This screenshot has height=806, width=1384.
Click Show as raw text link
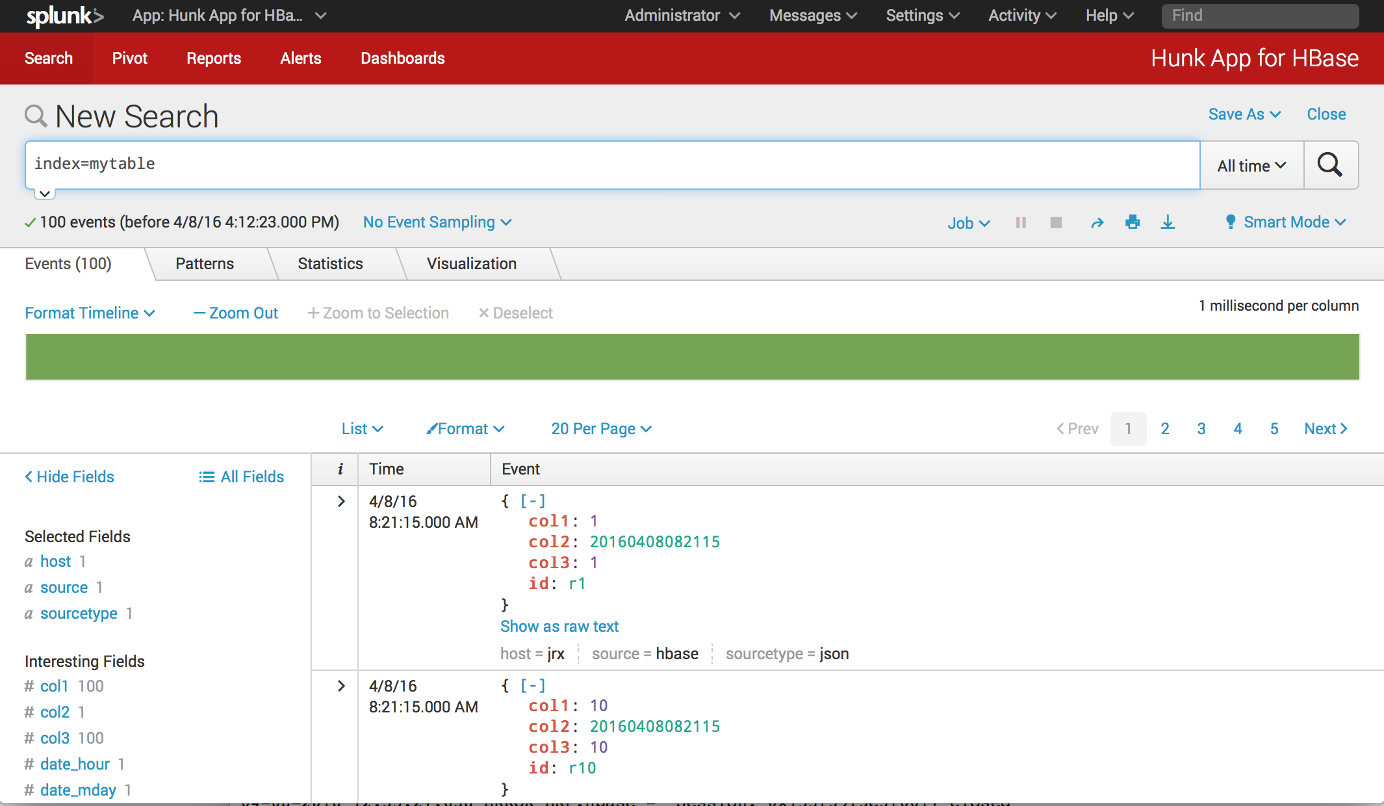pos(559,627)
